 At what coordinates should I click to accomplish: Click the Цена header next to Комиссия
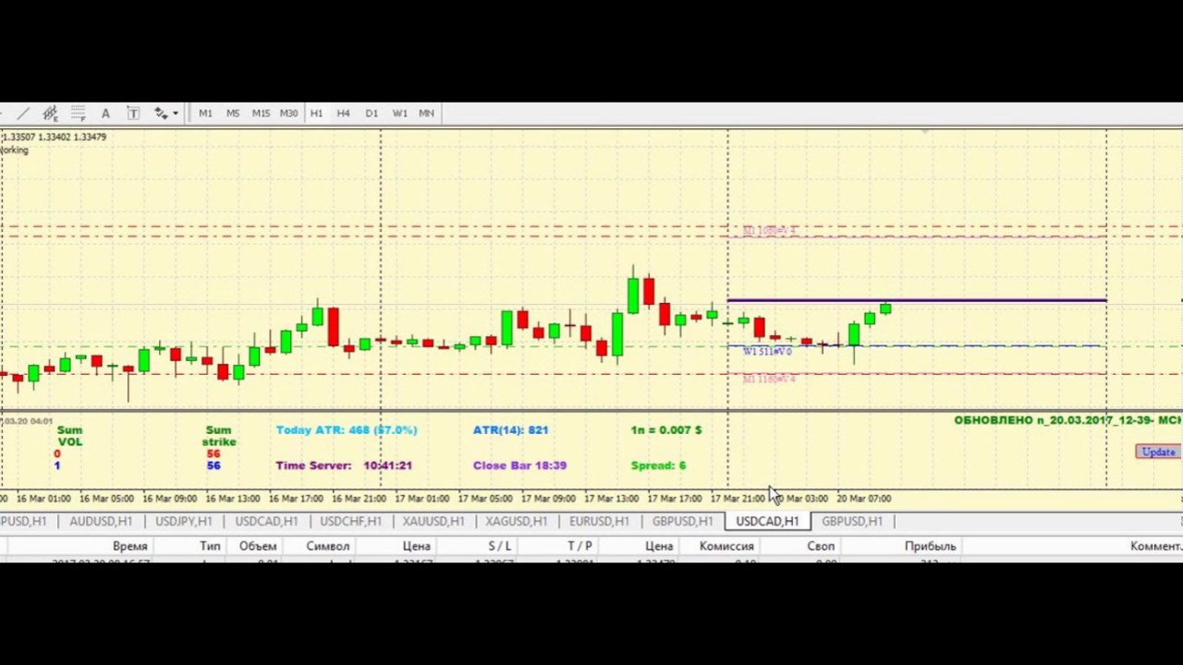659,546
